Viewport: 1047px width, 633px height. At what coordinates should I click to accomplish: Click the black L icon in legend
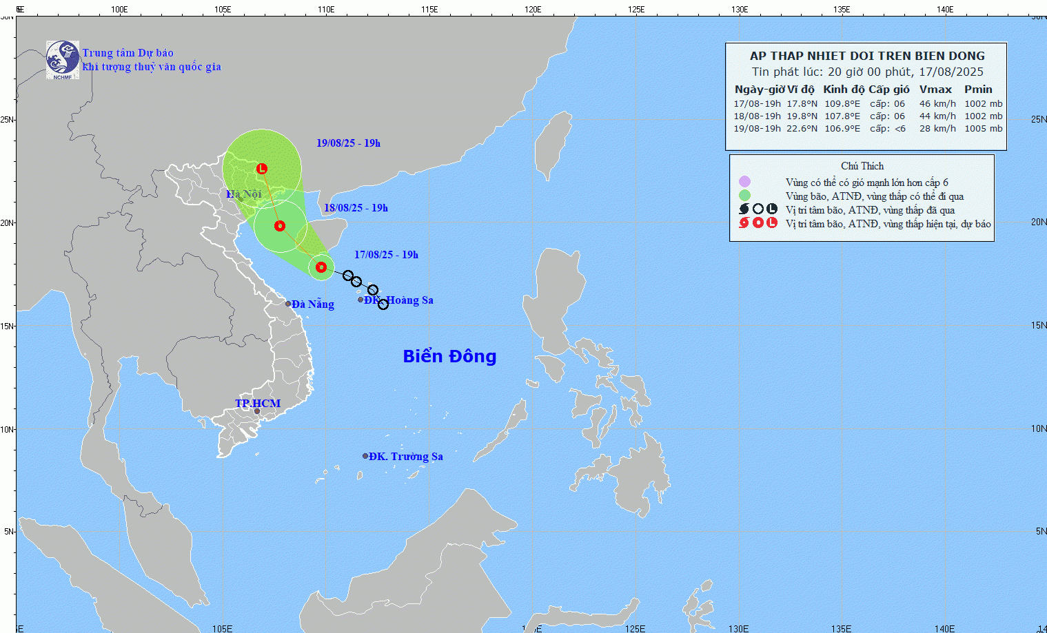pyautogui.click(x=772, y=209)
